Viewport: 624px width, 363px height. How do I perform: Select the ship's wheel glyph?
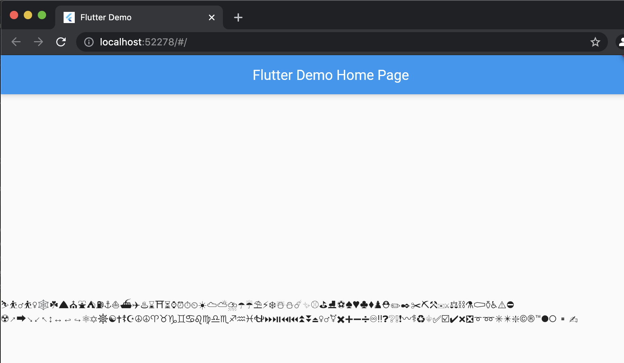click(x=104, y=319)
